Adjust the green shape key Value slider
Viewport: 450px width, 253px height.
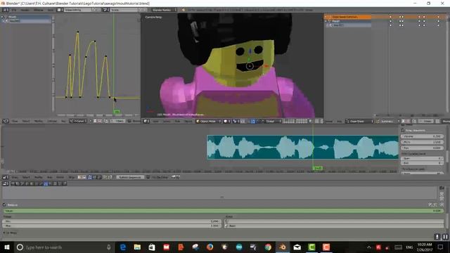point(223,211)
